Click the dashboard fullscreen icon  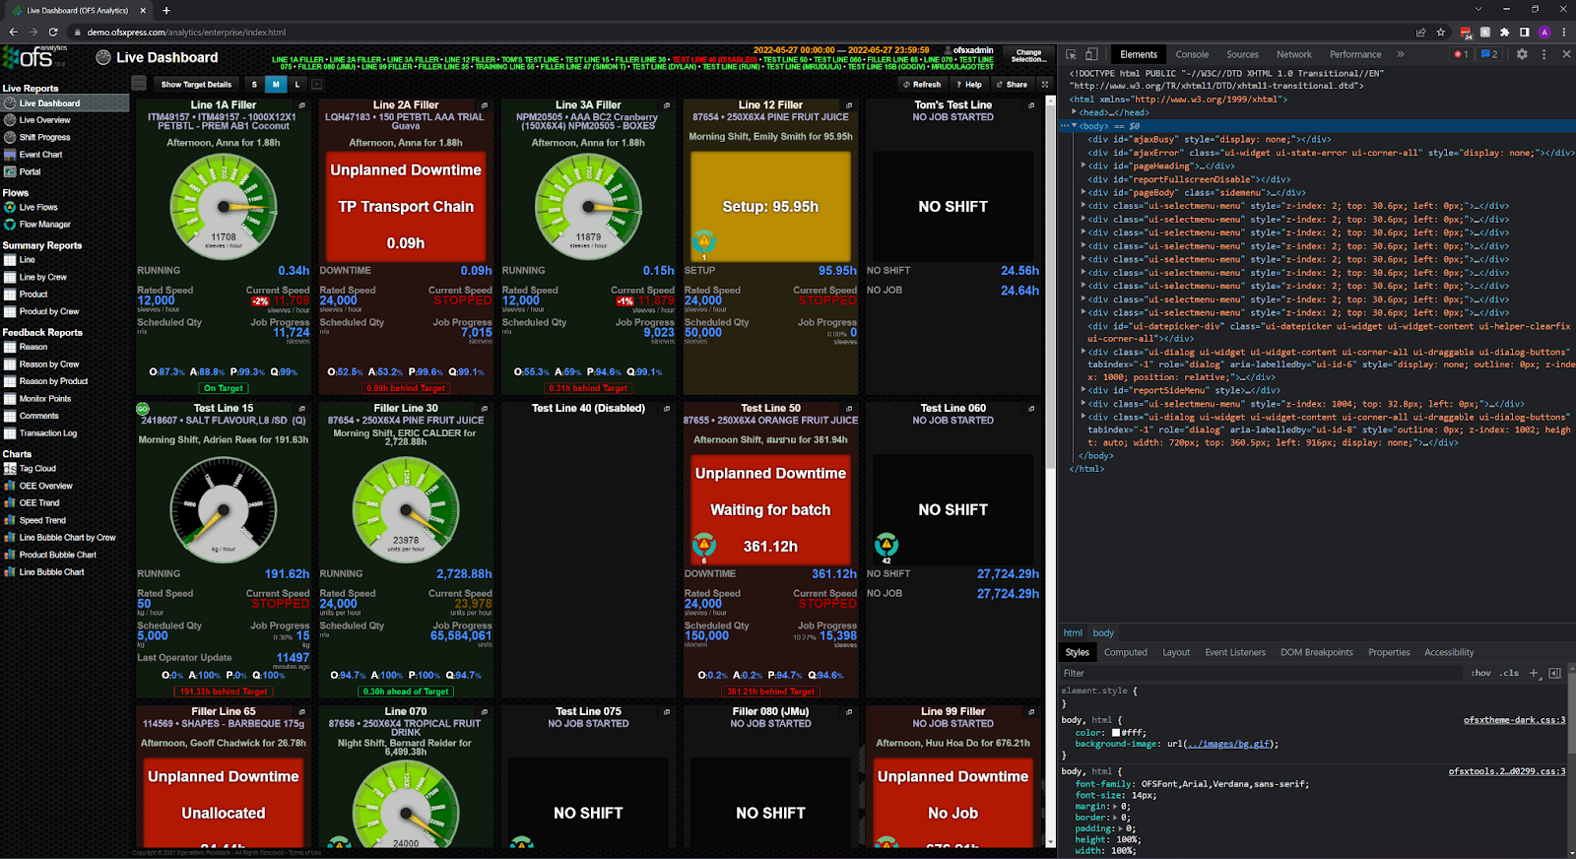[x=1045, y=85]
